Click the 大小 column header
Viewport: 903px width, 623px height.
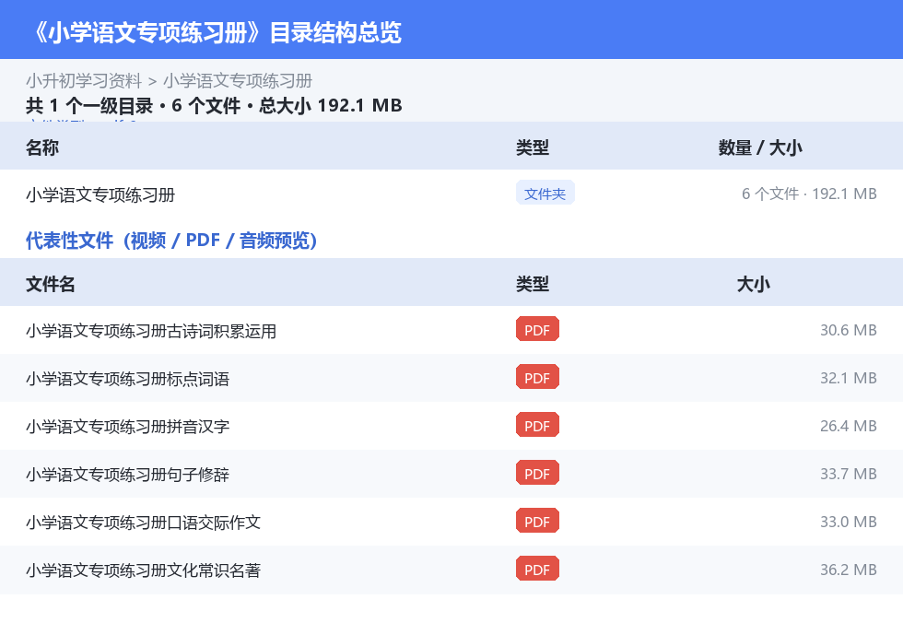[x=754, y=284]
